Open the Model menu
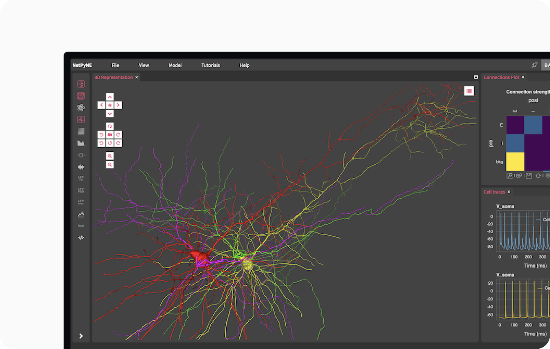Viewport: 550px width, 349px height. click(175, 65)
